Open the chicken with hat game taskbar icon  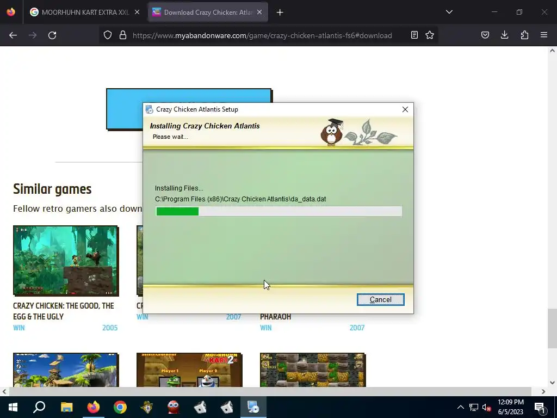pos(147,407)
